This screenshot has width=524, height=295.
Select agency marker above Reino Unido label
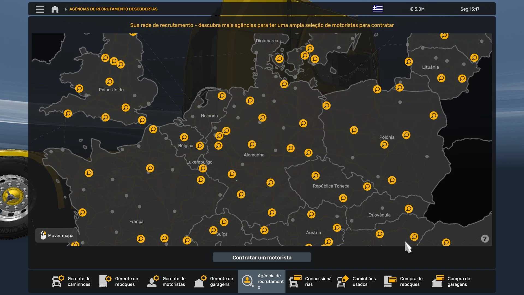(109, 81)
